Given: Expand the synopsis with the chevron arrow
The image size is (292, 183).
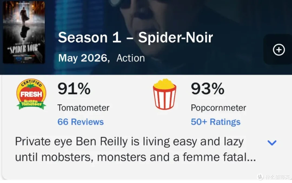Looking at the screenshot, I should click(272, 143).
